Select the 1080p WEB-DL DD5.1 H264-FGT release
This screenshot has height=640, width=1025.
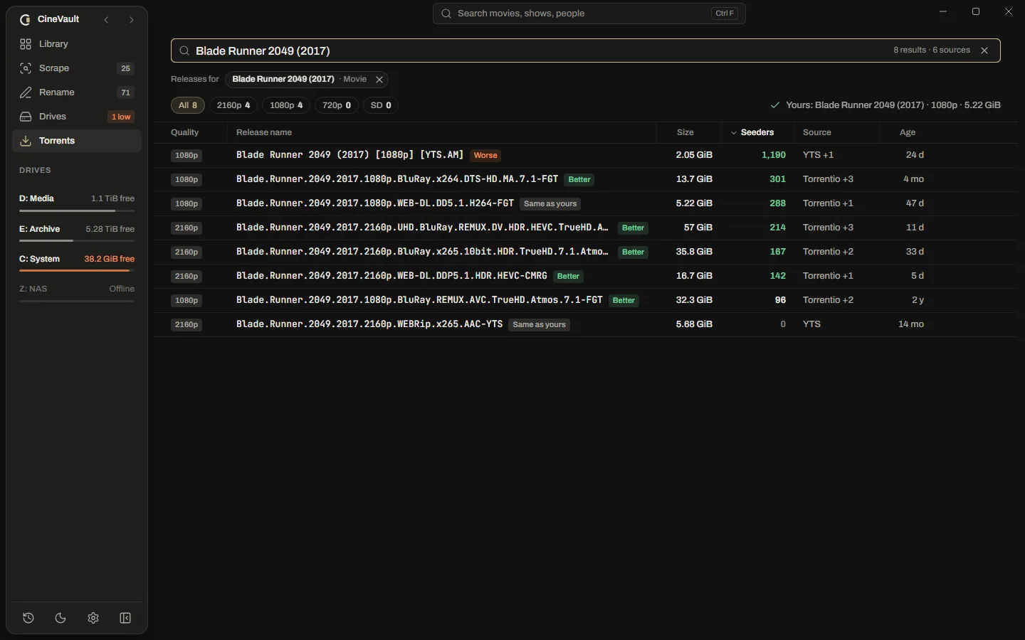click(x=585, y=203)
